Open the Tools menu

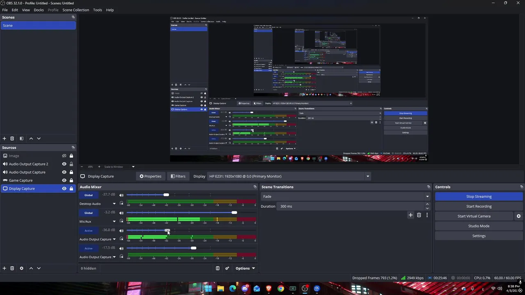click(97, 10)
